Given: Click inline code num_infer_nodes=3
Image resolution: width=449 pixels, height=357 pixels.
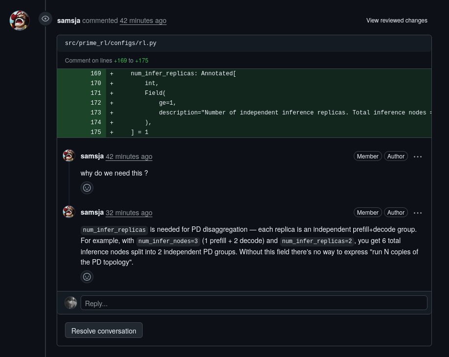Looking at the screenshot, I should click(x=168, y=241).
